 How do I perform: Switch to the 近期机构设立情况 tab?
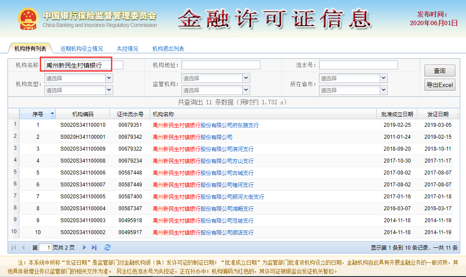coord(81,49)
